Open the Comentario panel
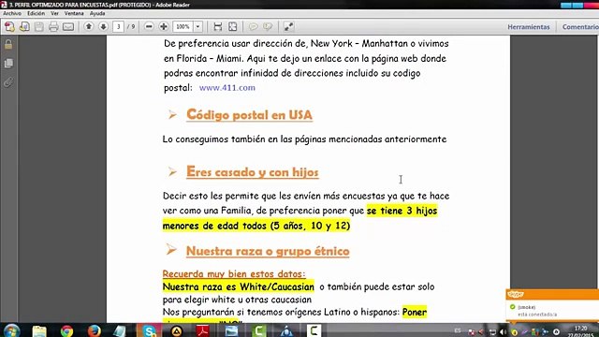Image resolution: width=599 pixels, height=337 pixels. coord(580,27)
